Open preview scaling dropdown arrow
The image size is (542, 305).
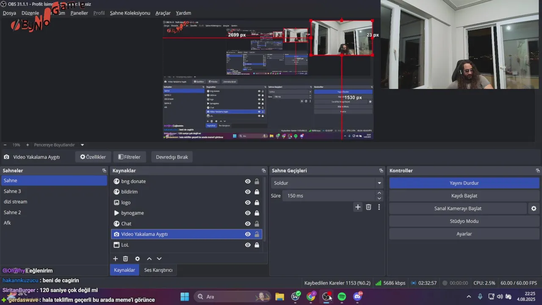point(83,145)
